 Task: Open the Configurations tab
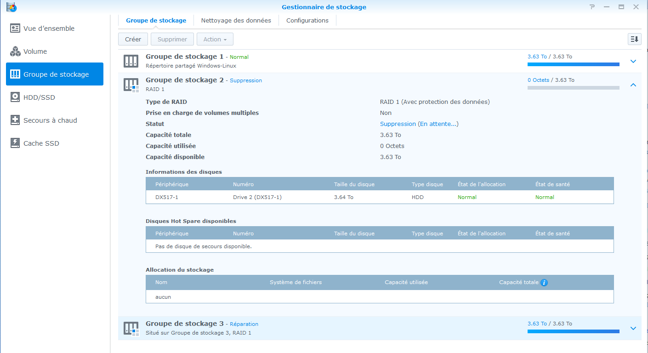(307, 21)
